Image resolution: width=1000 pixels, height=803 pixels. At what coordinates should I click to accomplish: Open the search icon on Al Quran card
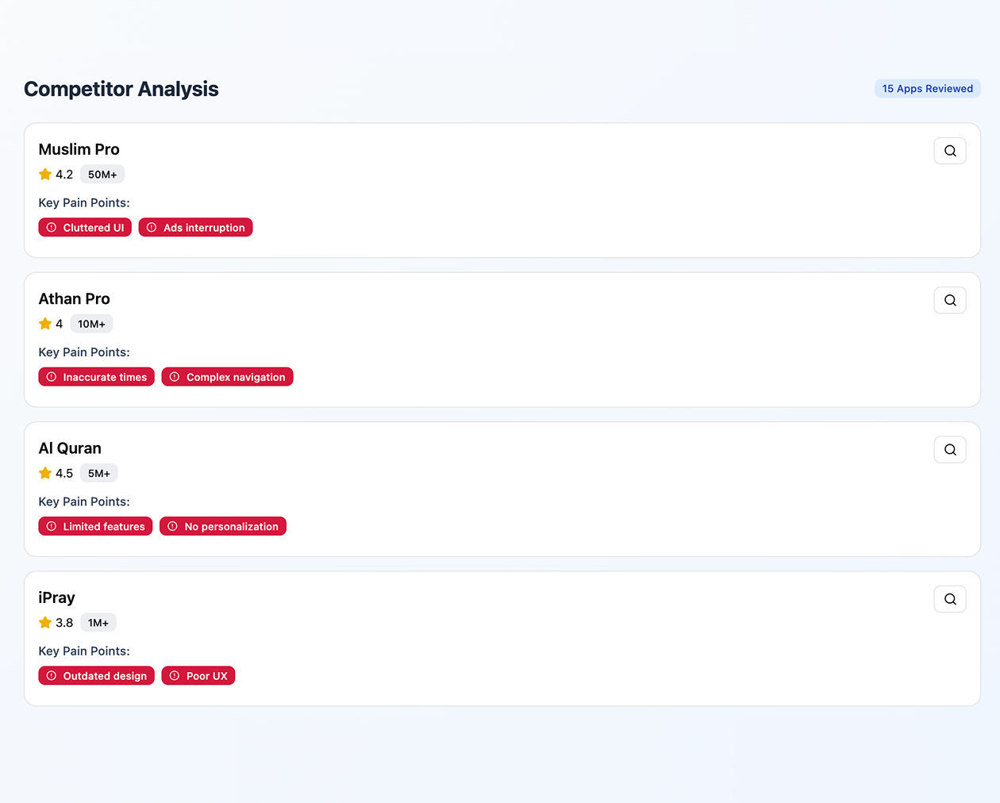click(950, 450)
